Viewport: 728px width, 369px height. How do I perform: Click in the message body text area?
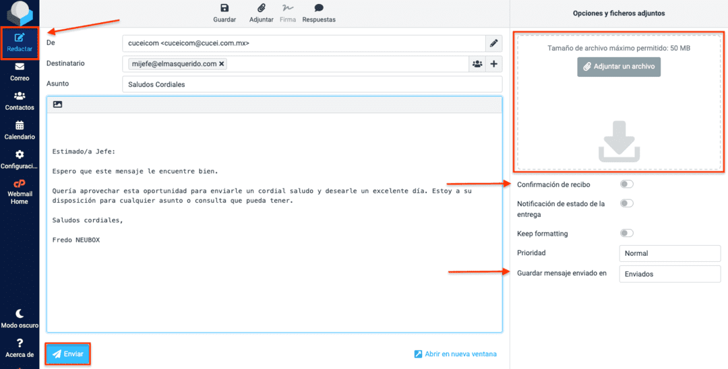pyautogui.click(x=274, y=222)
